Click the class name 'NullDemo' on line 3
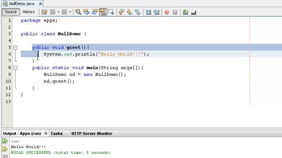Viewport: 282px width, 158px height. pos(69,34)
